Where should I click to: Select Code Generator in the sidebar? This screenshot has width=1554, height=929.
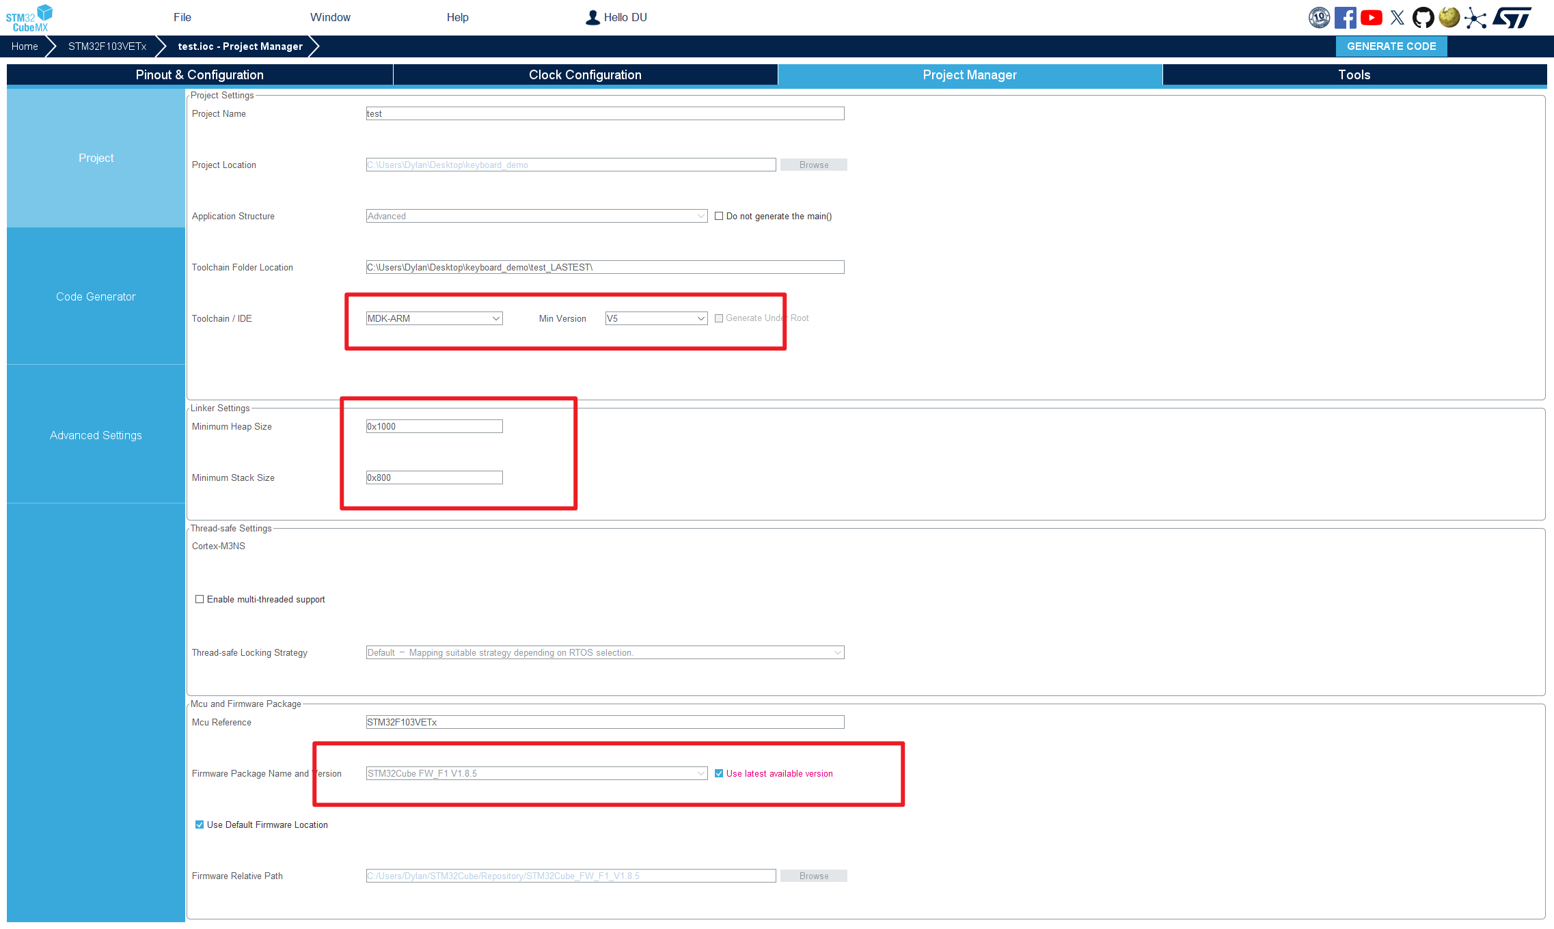[x=96, y=296]
